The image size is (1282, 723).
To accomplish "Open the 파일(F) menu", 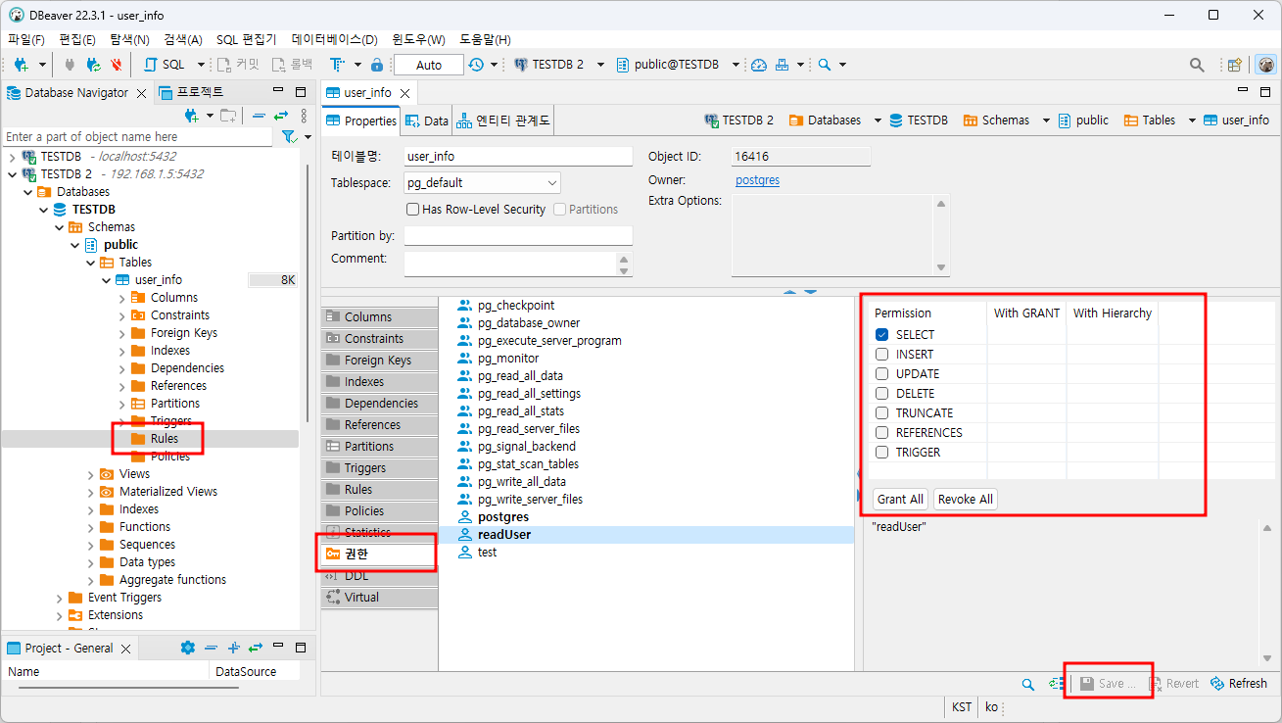I will [26, 40].
